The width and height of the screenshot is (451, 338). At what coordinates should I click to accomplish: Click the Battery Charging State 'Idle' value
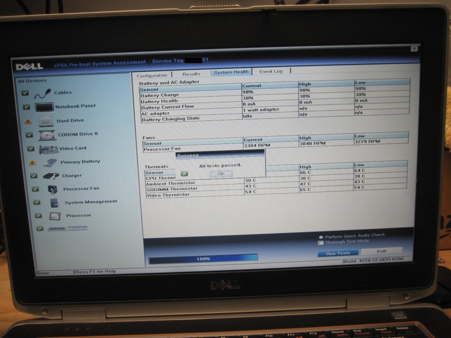[x=248, y=116]
